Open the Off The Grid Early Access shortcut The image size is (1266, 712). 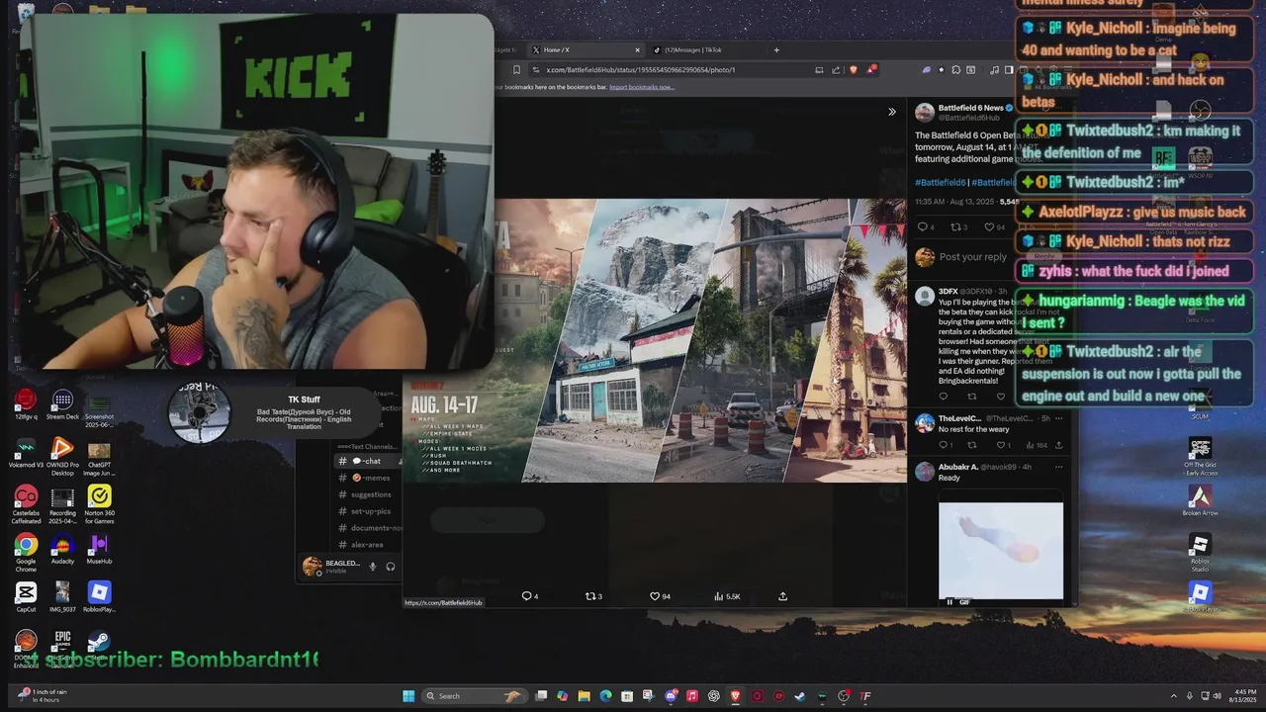(x=1200, y=457)
